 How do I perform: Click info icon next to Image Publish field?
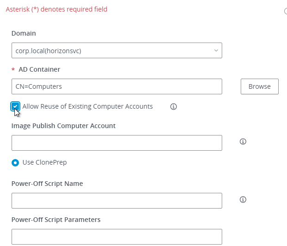243,141
